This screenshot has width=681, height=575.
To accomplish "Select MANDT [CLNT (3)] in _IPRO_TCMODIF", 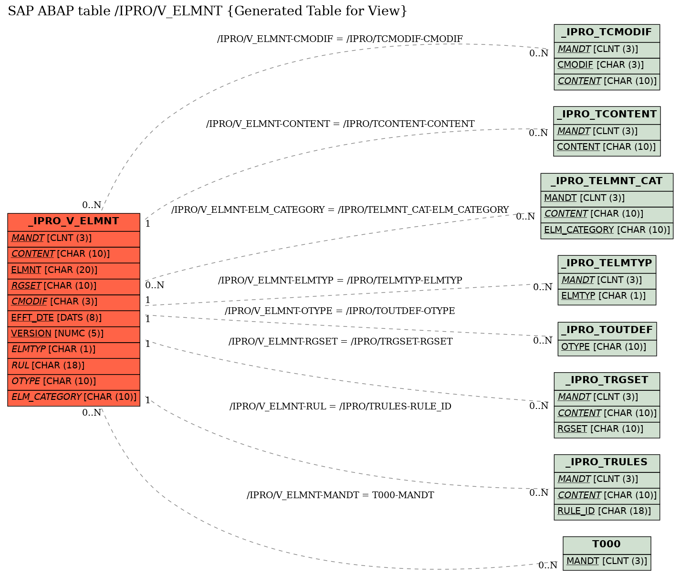I will point(607,50).
